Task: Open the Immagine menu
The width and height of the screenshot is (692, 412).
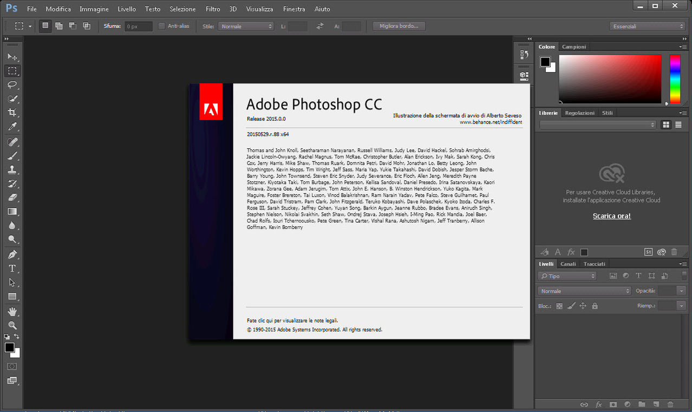Action: (94, 9)
